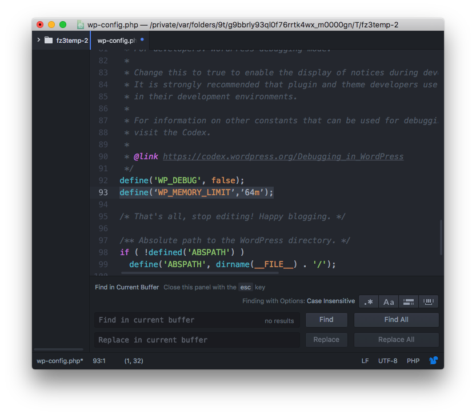Image resolution: width=476 pixels, height=415 pixels.
Task: Open the PHP grammar selector in status bar
Action: 413,360
